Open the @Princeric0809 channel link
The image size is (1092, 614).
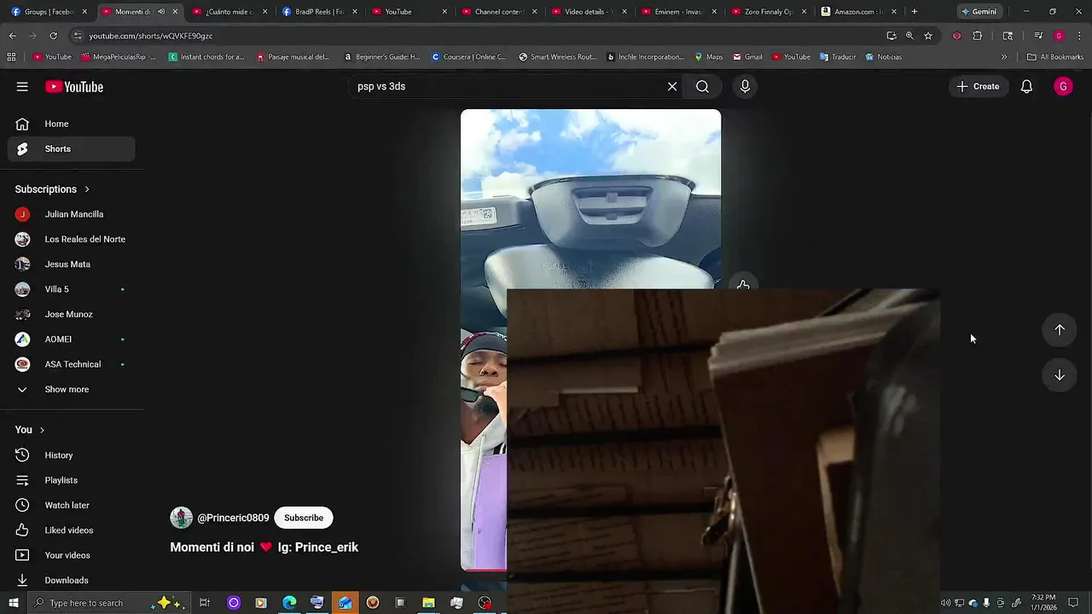pyautogui.click(x=233, y=518)
